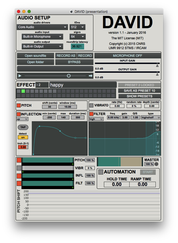Click Open folder button
Image resolution: width=178 pixels, height=243 pixels.
pos(36,62)
